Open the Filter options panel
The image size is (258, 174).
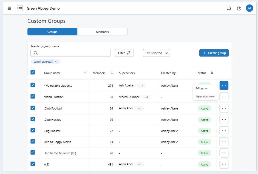[124, 53]
